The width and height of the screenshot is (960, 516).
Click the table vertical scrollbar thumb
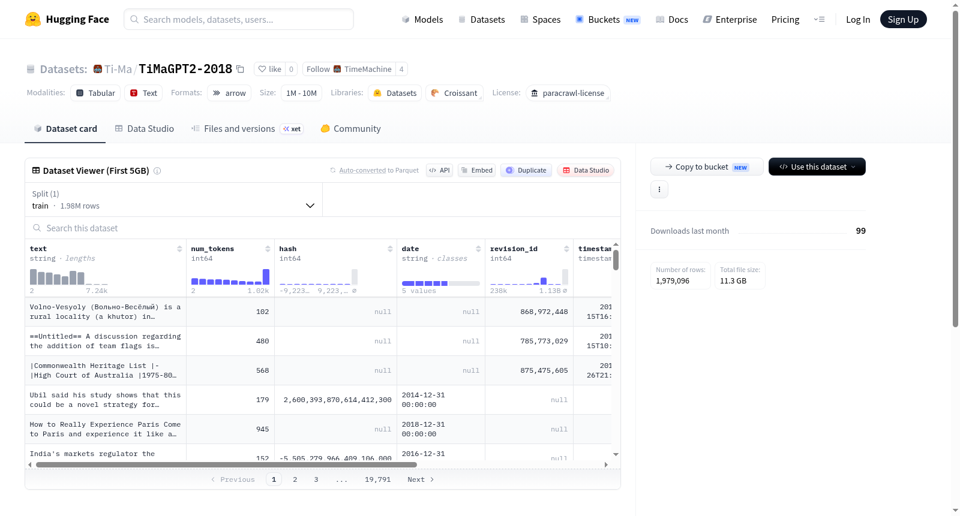pos(616,260)
